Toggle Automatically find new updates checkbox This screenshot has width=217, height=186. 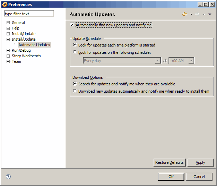pos(72,25)
